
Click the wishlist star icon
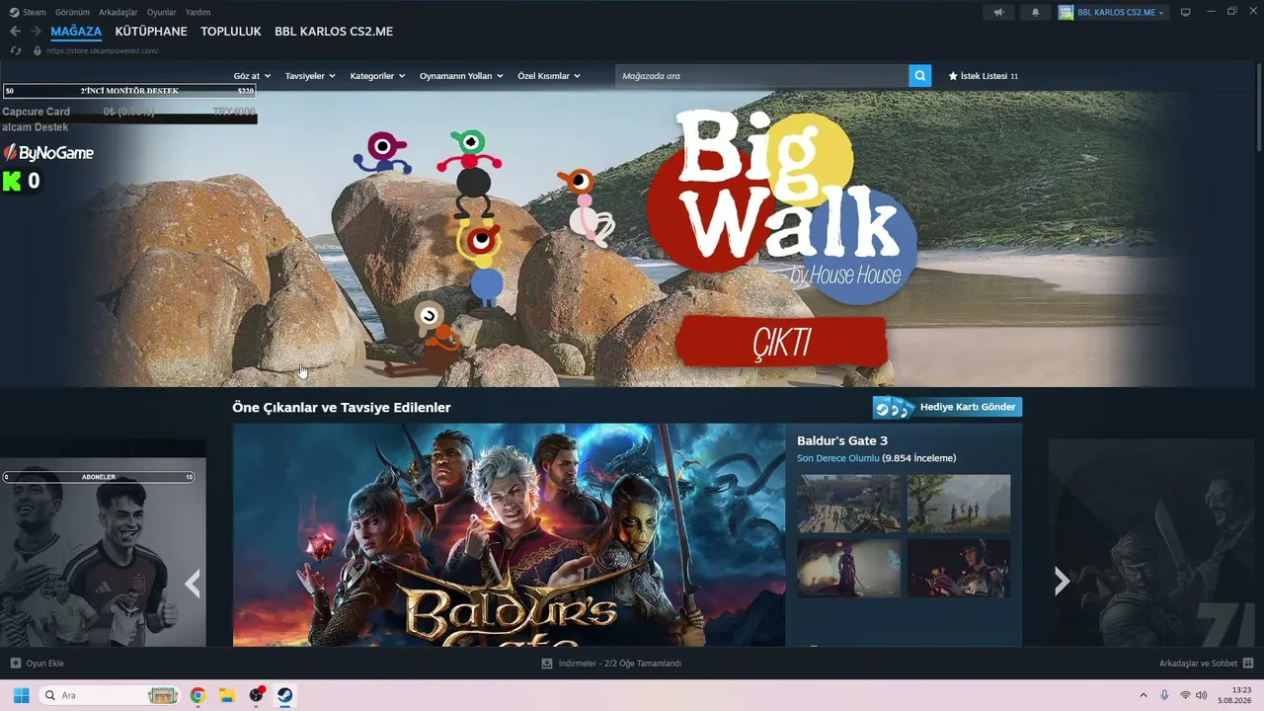953,76
